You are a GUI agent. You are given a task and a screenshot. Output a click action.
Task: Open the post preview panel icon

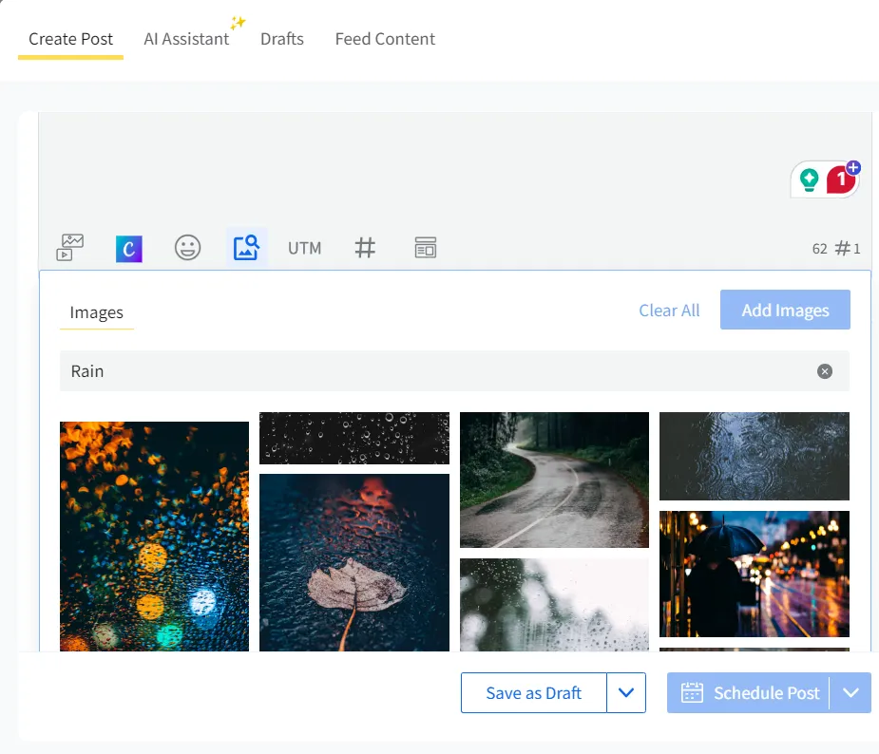click(425, 247)
